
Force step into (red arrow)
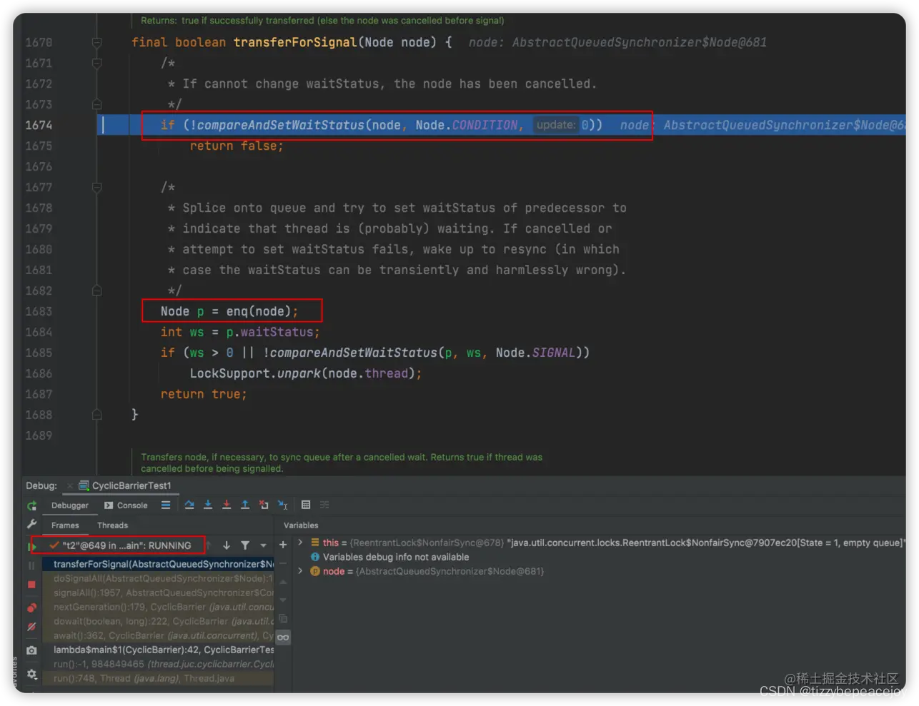click(227, 505)
